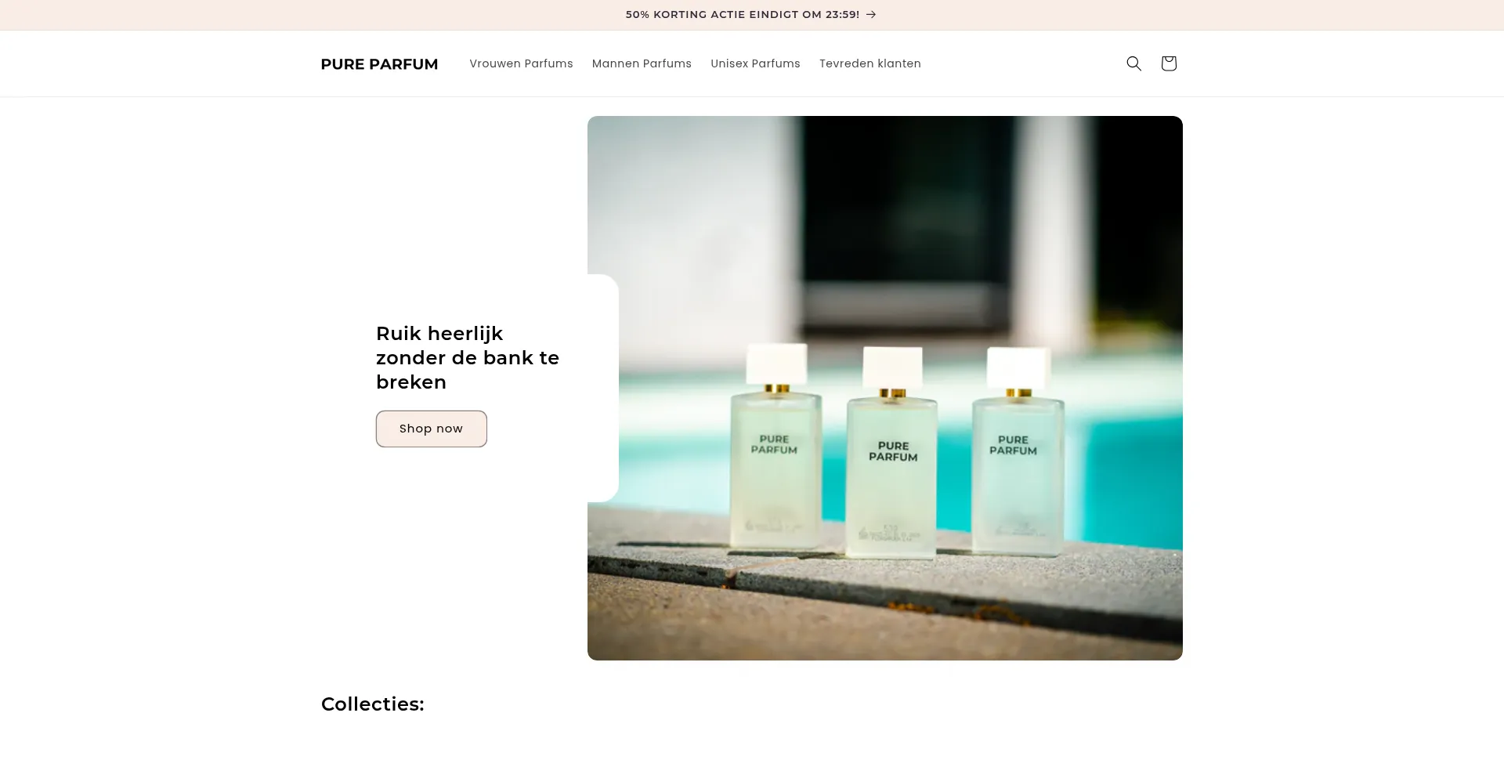This screenshot has height=778, width=1504.
Task: Open the shopping cart icon
Action: coord(1169,63)
